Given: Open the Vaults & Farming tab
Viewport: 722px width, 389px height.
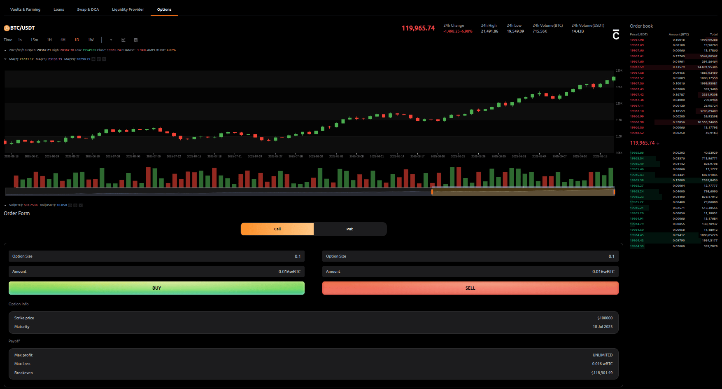Looking at the screenshot, I should (x=25, y=9).
